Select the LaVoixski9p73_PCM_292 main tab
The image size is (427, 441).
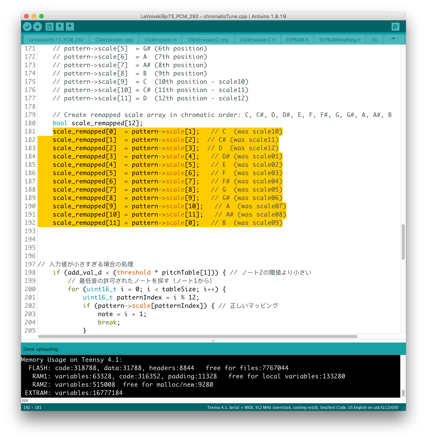(x=56, y=40)
